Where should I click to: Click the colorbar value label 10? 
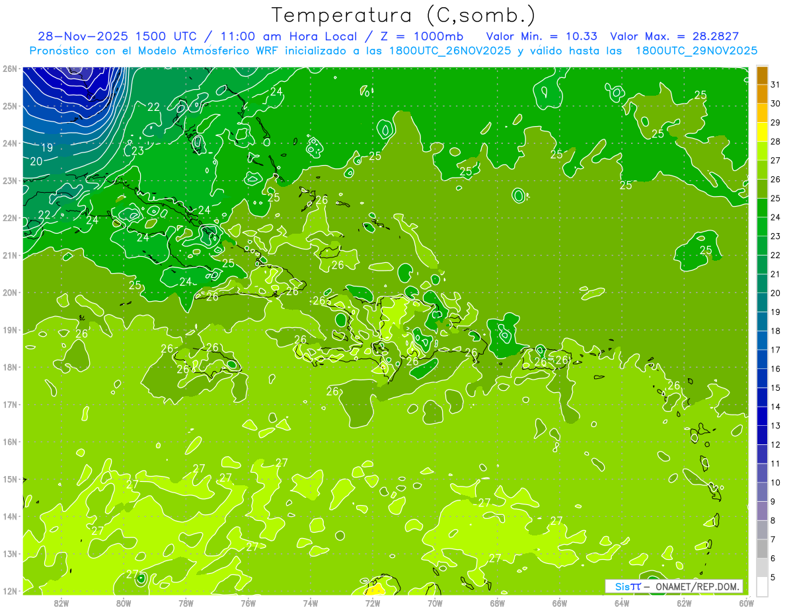coord(776,483)
